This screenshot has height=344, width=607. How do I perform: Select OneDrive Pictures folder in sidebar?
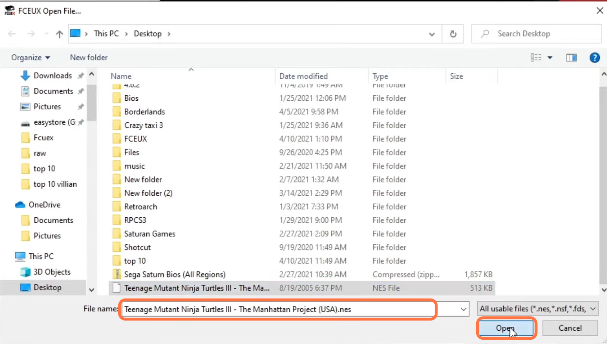[47, 236]
